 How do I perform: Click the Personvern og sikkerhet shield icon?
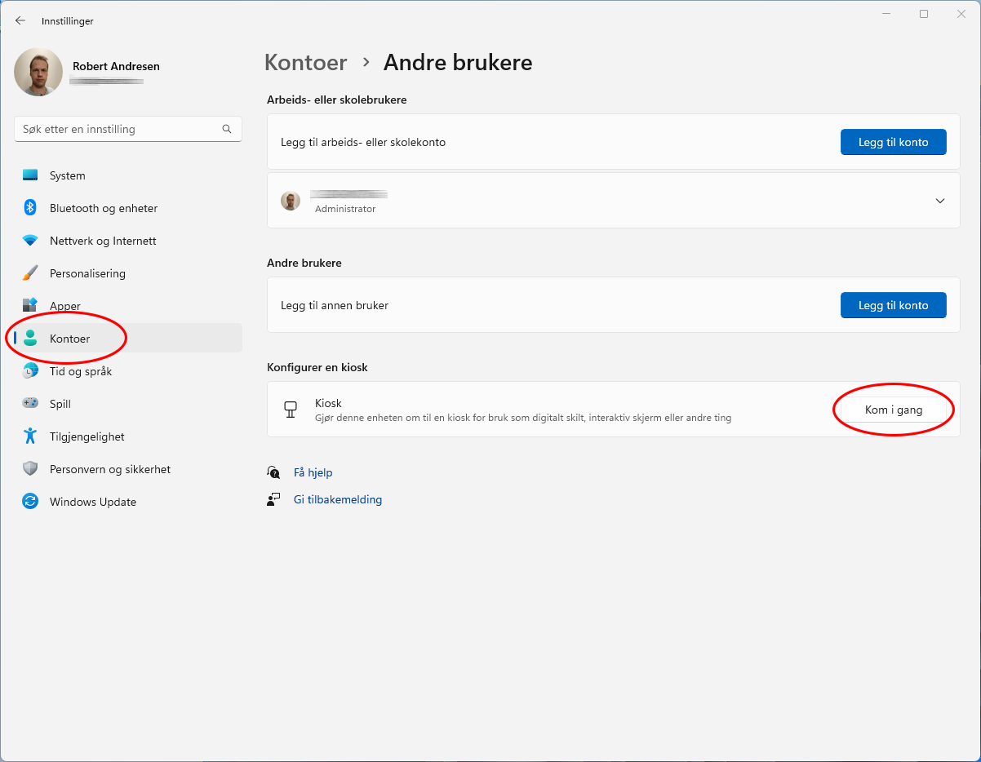pos(30,469)
